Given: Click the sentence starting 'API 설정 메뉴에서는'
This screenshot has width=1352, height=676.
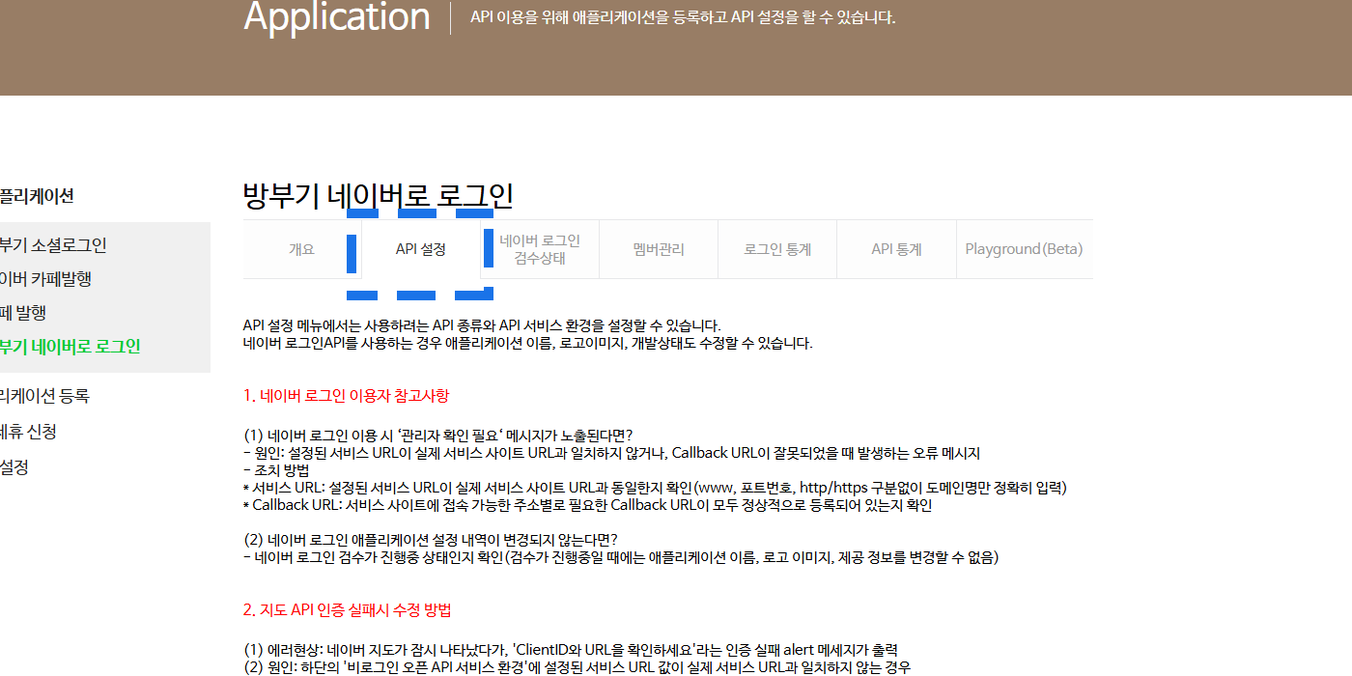Looking at the screenshot, I should pyautogui.click(x=482, y=325).
